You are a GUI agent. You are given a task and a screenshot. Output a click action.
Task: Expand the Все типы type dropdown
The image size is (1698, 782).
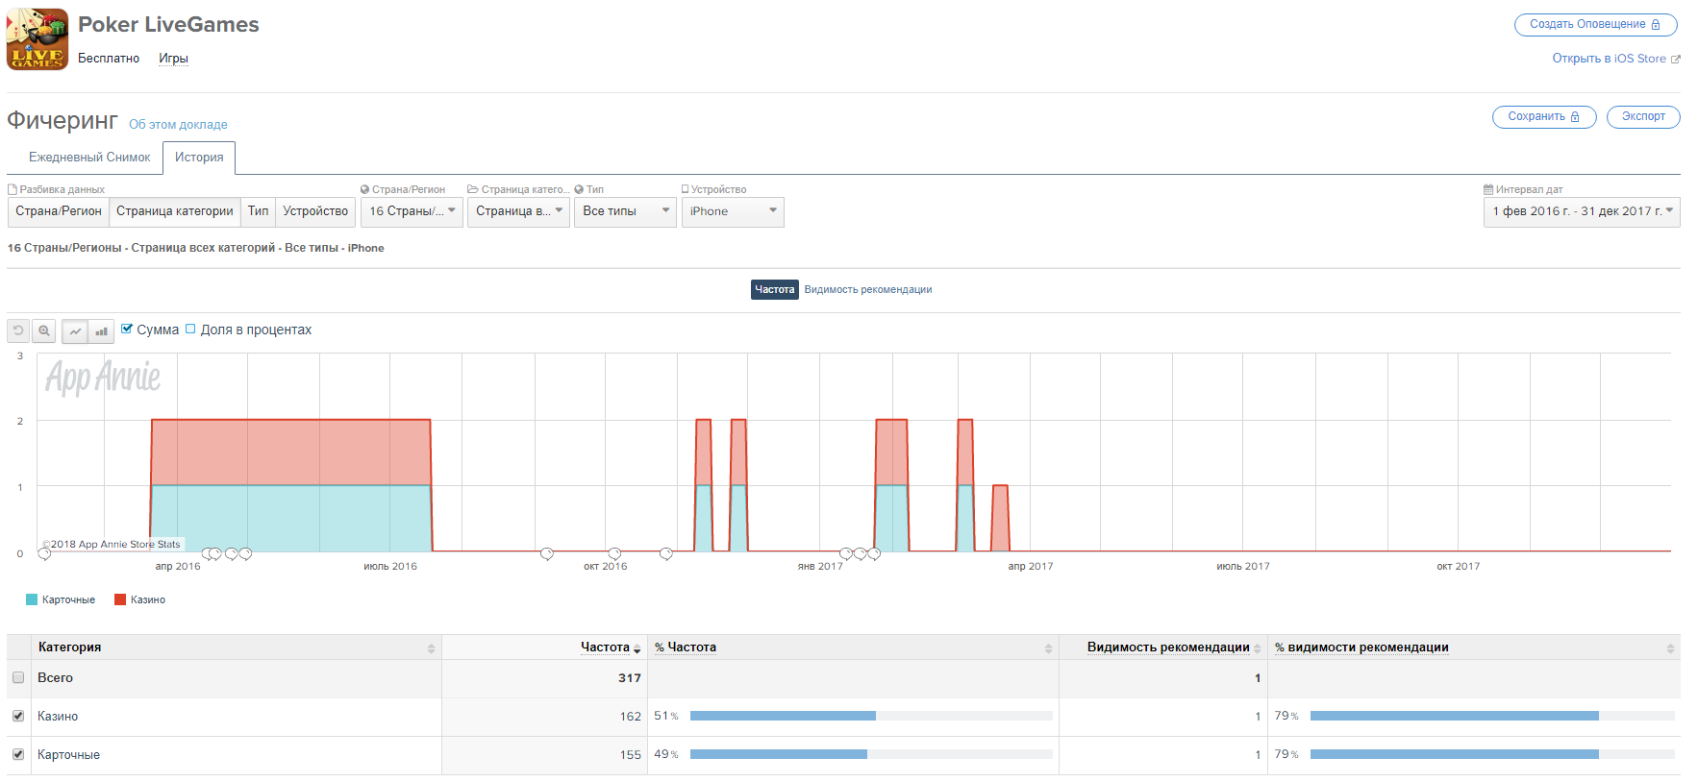pos(626,211)
